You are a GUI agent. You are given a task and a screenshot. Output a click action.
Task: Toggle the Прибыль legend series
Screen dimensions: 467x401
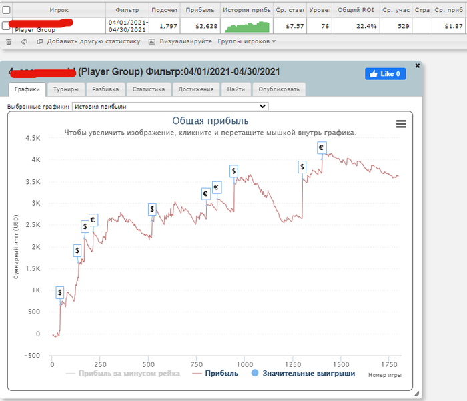click(215, 373)
